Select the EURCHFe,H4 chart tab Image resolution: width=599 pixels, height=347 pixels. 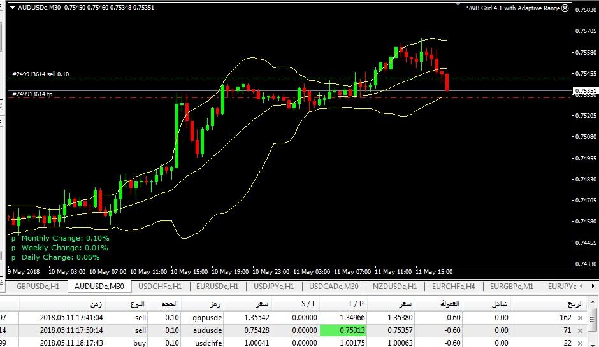click(454, 287)
